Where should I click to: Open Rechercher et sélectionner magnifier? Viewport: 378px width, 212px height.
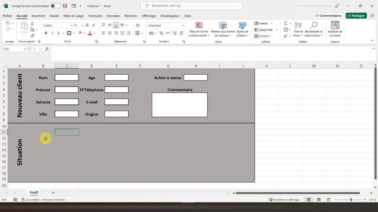(x=314, y=29)
